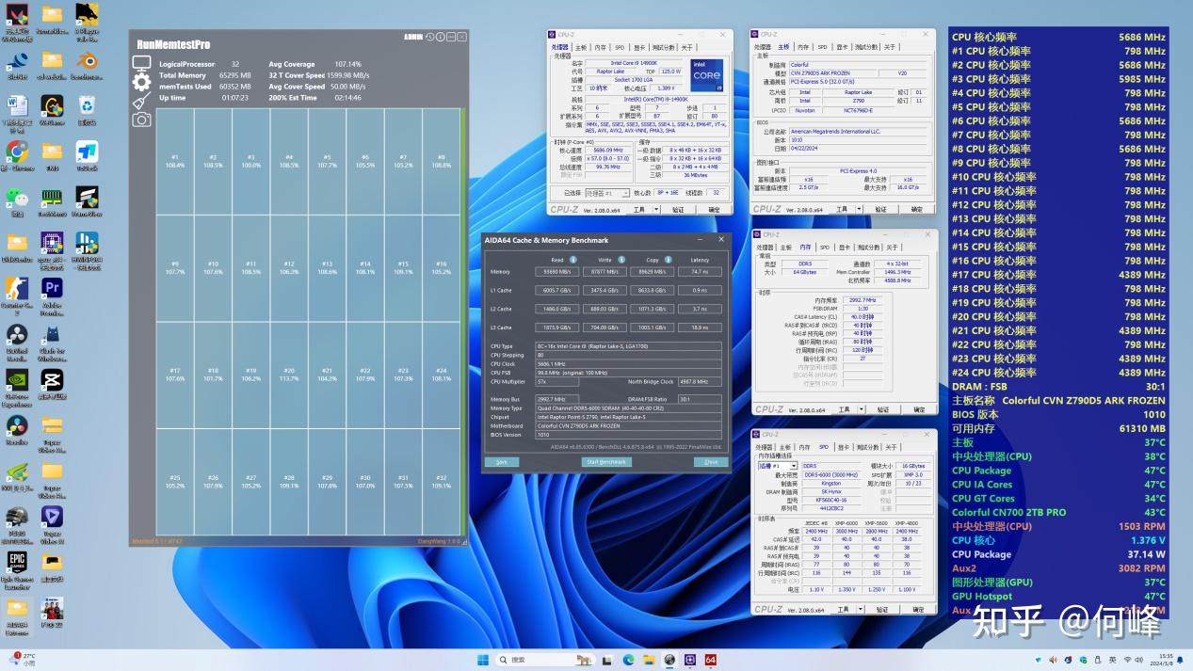
Task: Take a screenshot with RunMemtestPro camera icon
Action: (x=141, y=119)
